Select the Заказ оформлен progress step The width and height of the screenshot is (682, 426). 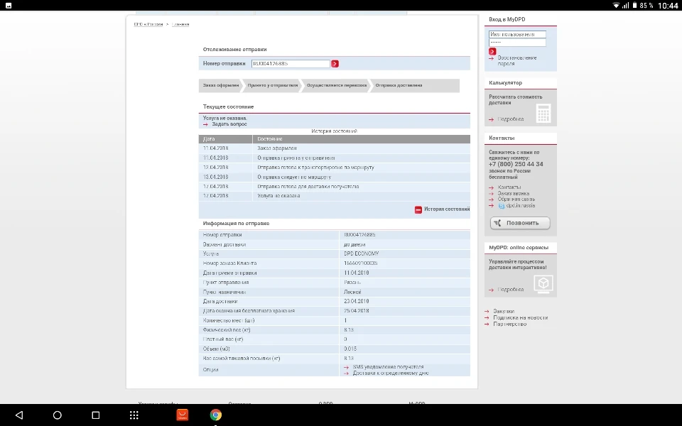click(x=220, y=85)
